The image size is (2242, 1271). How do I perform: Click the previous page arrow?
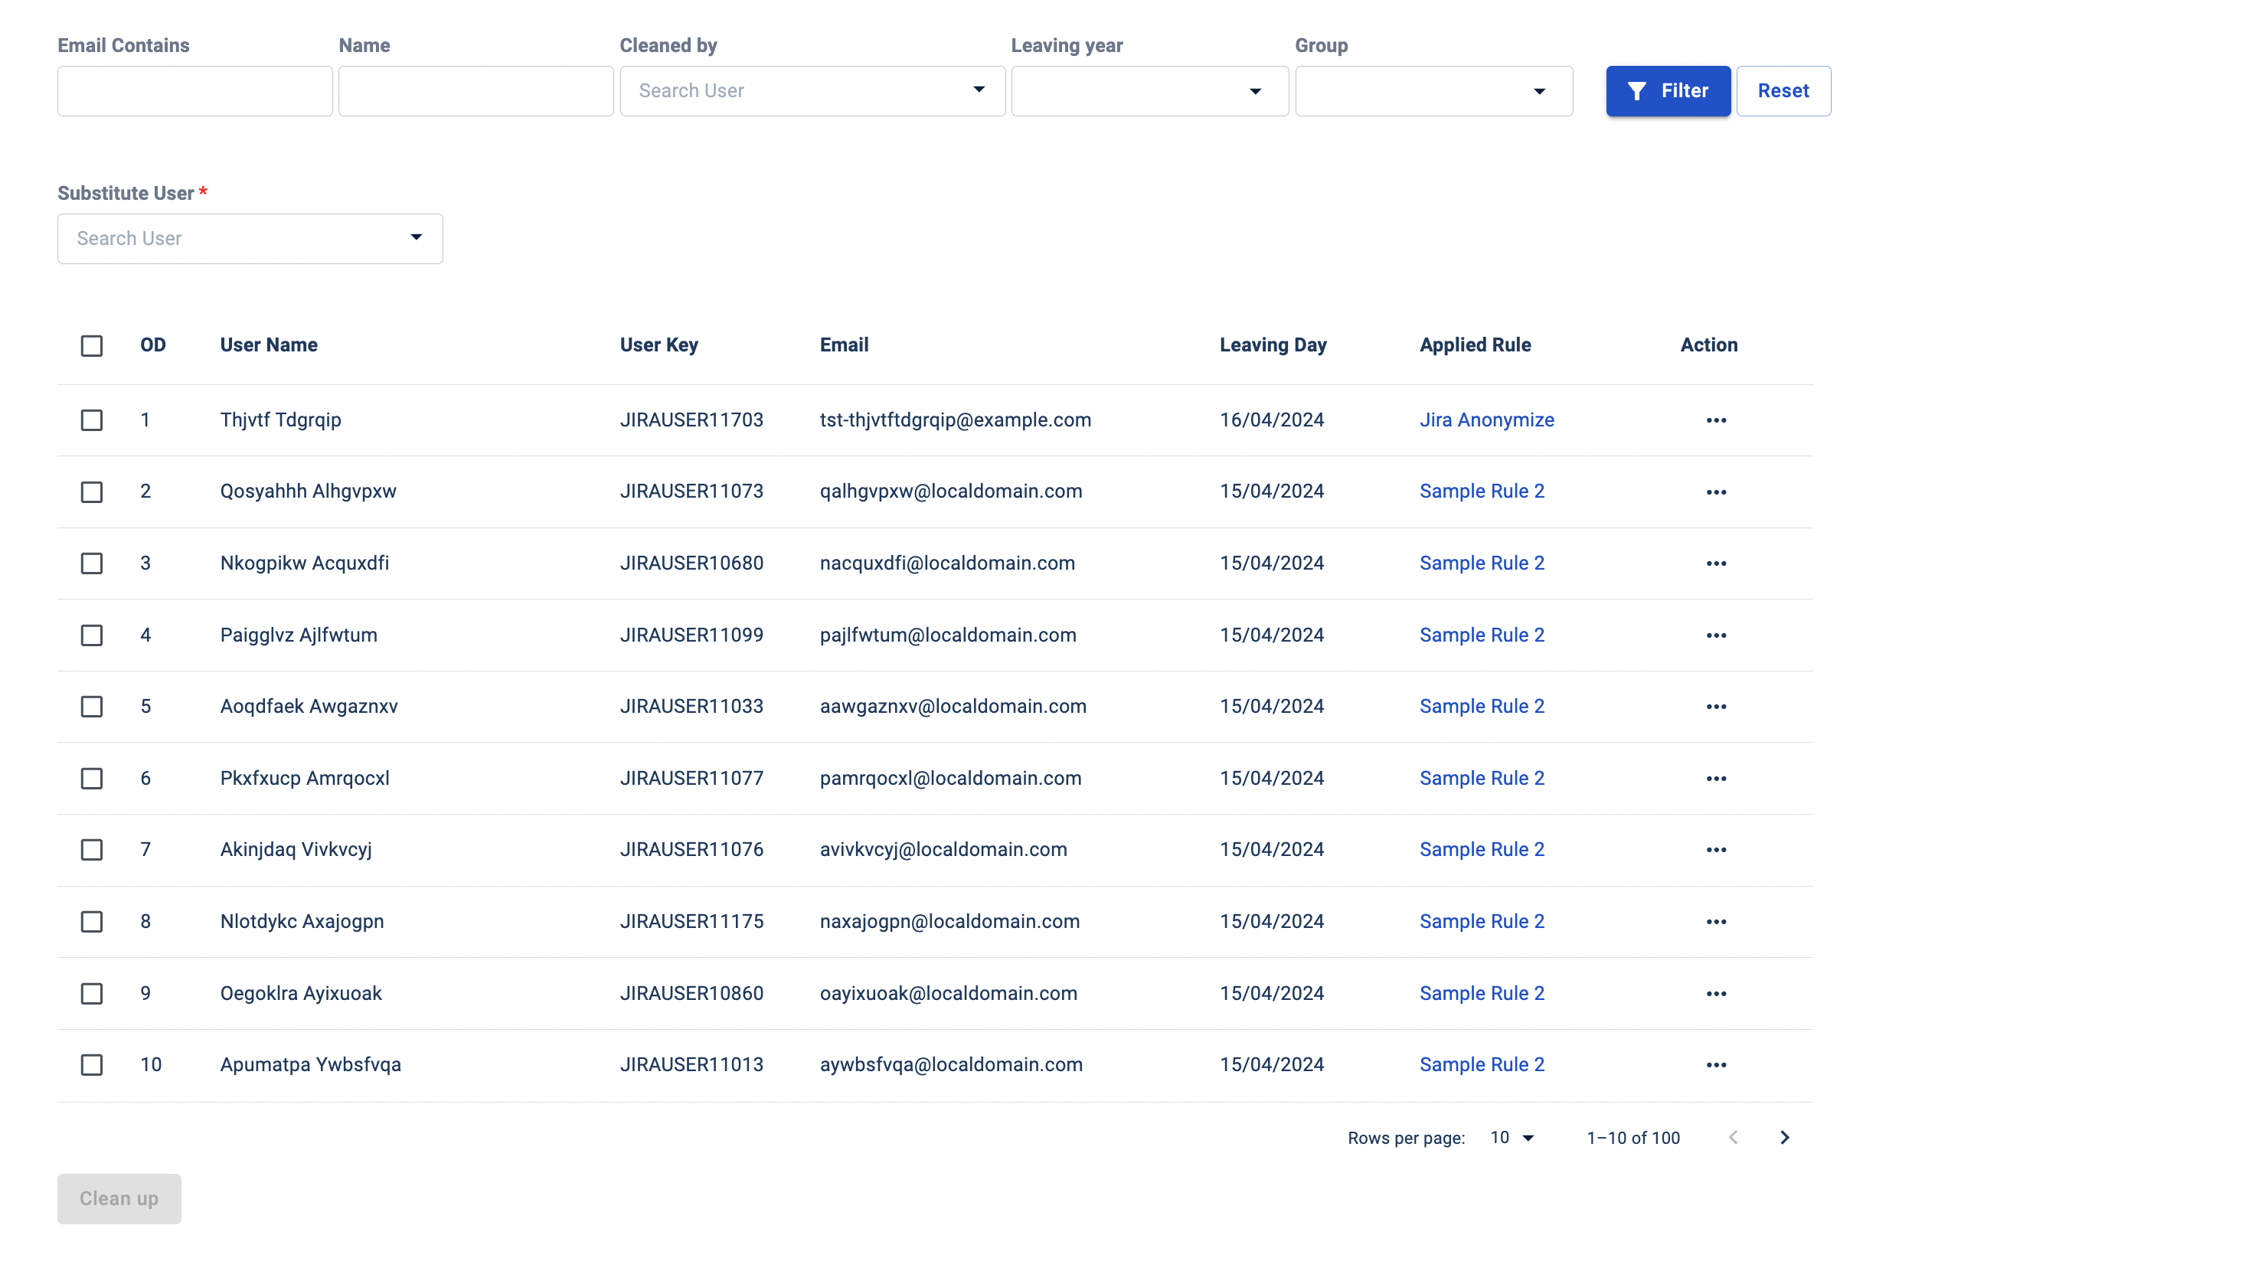click(1734, 1138)
